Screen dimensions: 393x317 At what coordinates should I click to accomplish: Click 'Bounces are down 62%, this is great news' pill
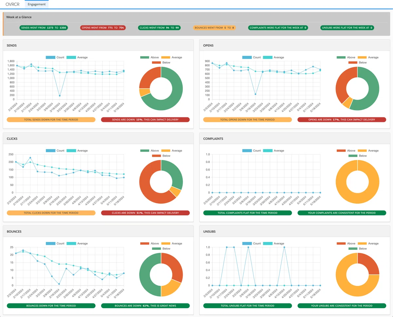tap(145, 306)
